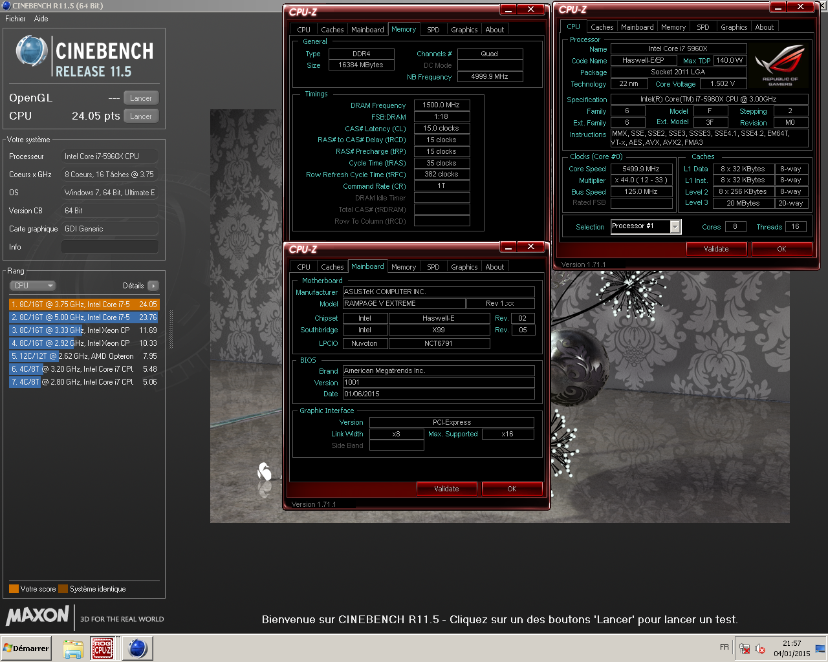Click RAMPAGE V EXTREME model field

pyautogui.click(x=404, y=304)
